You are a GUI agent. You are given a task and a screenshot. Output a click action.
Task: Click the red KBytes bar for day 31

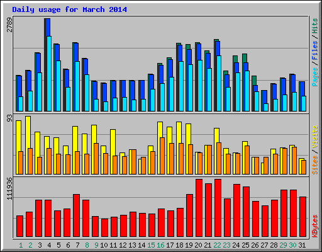pos(303,217)
